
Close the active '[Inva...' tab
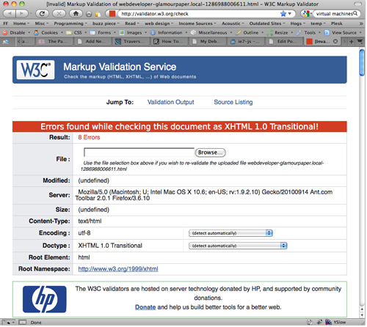click(x=335, y=42)
